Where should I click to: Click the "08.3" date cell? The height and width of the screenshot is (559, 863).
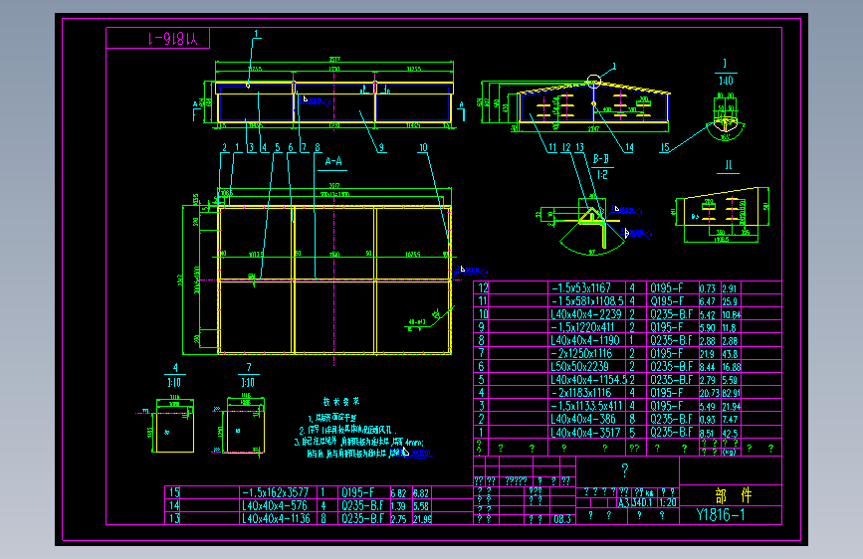pos(562,519)
